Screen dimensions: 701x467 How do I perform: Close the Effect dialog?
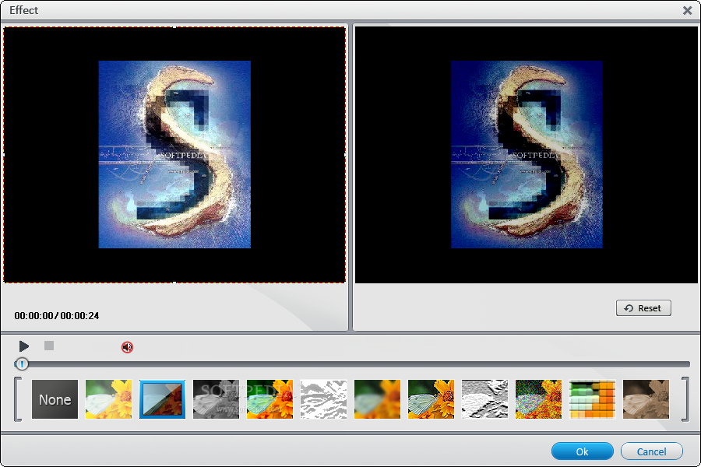click(x=688, y=10)
